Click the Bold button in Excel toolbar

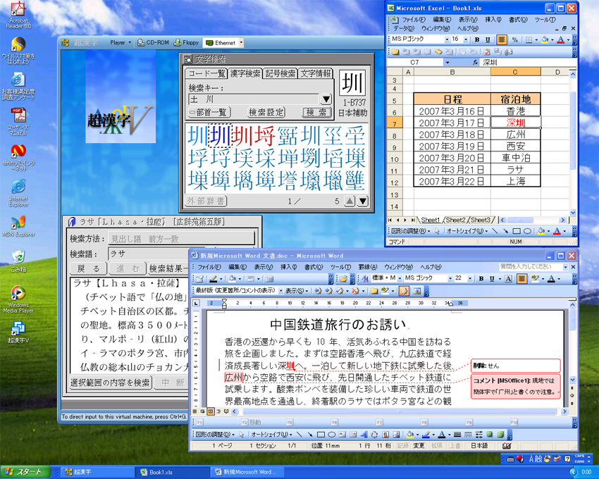pos(477,40)
